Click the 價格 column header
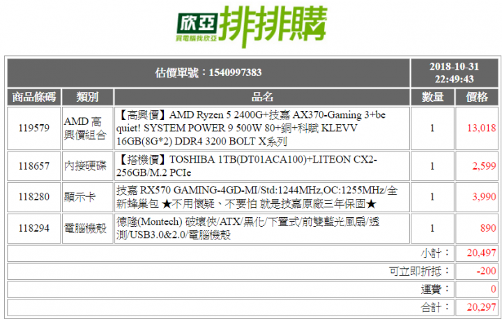Viewport: 502px width, 319px height. [x=477, y=97]
